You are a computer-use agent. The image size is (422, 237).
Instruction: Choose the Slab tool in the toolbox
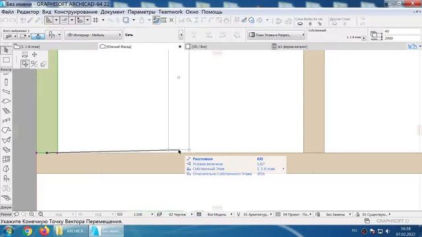click(6, 101)
